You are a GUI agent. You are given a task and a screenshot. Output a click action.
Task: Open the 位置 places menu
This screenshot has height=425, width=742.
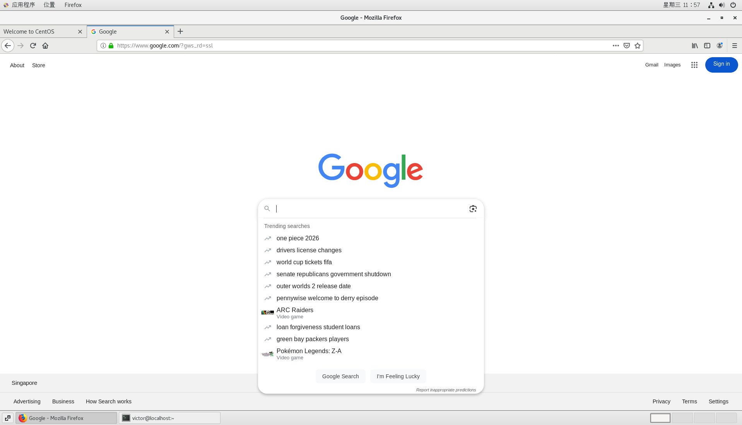point(49,5)
